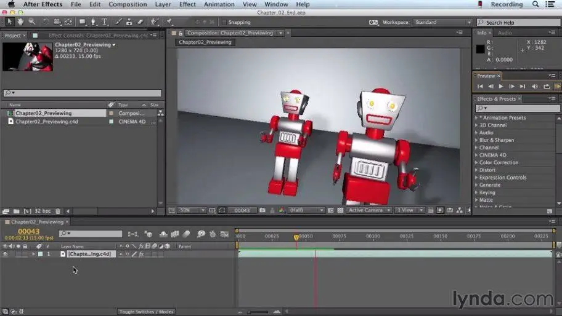Viewport: 562px width, 316px height.
Task: Toggle Hide Shy Layers switch in timeline
Action: click(x=163, y=234)
